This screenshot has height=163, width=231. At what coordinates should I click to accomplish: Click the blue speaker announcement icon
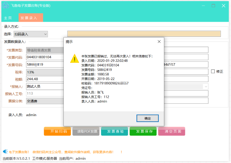pyautogui.click(x=5, y=152)
